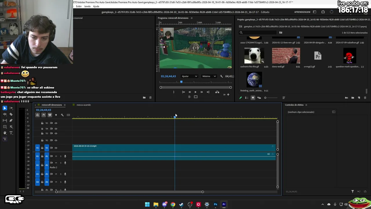Select the dono-wall.gif thumbnail
This screenshot has width=371, height=209.
pos(286,56)
